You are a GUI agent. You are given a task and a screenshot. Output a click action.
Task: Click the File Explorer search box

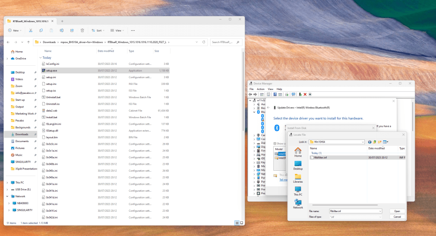pos(226,42)
